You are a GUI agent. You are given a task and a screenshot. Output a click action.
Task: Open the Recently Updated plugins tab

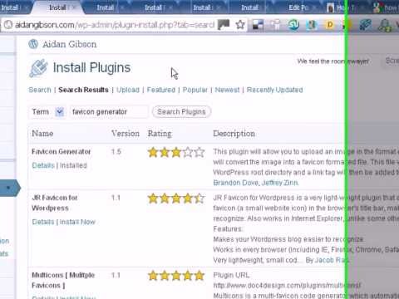coord(274,90)
